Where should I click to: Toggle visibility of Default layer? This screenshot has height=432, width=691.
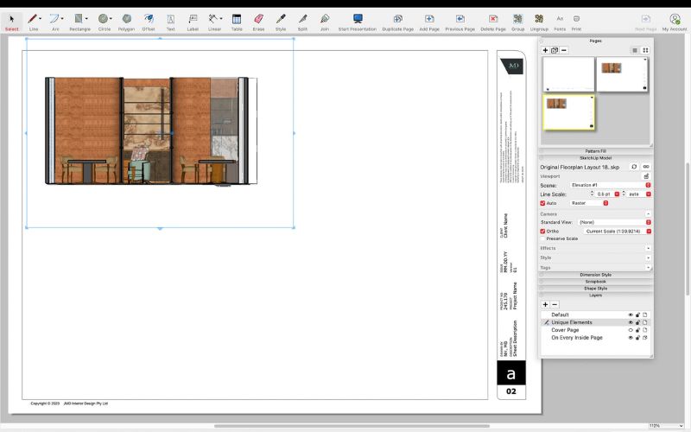tap(631, 314)
